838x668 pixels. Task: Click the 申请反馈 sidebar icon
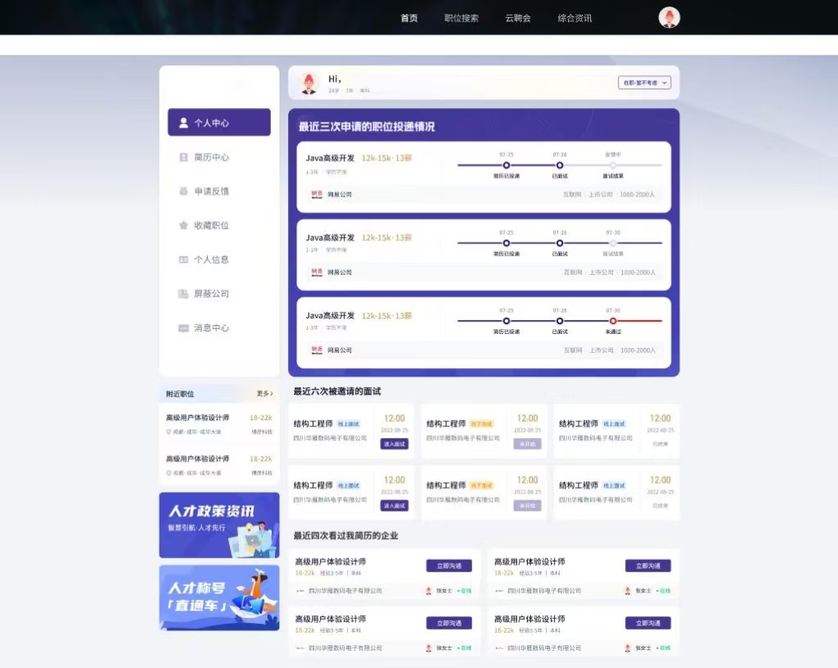tap(183, 192)
